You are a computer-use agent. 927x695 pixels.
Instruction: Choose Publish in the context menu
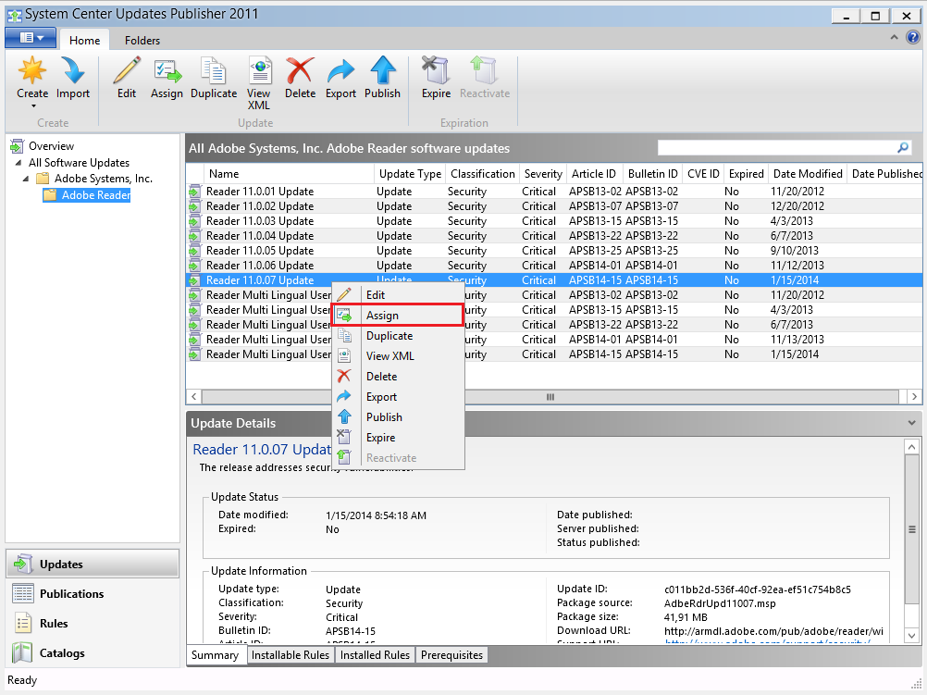(x=399, y=417)
